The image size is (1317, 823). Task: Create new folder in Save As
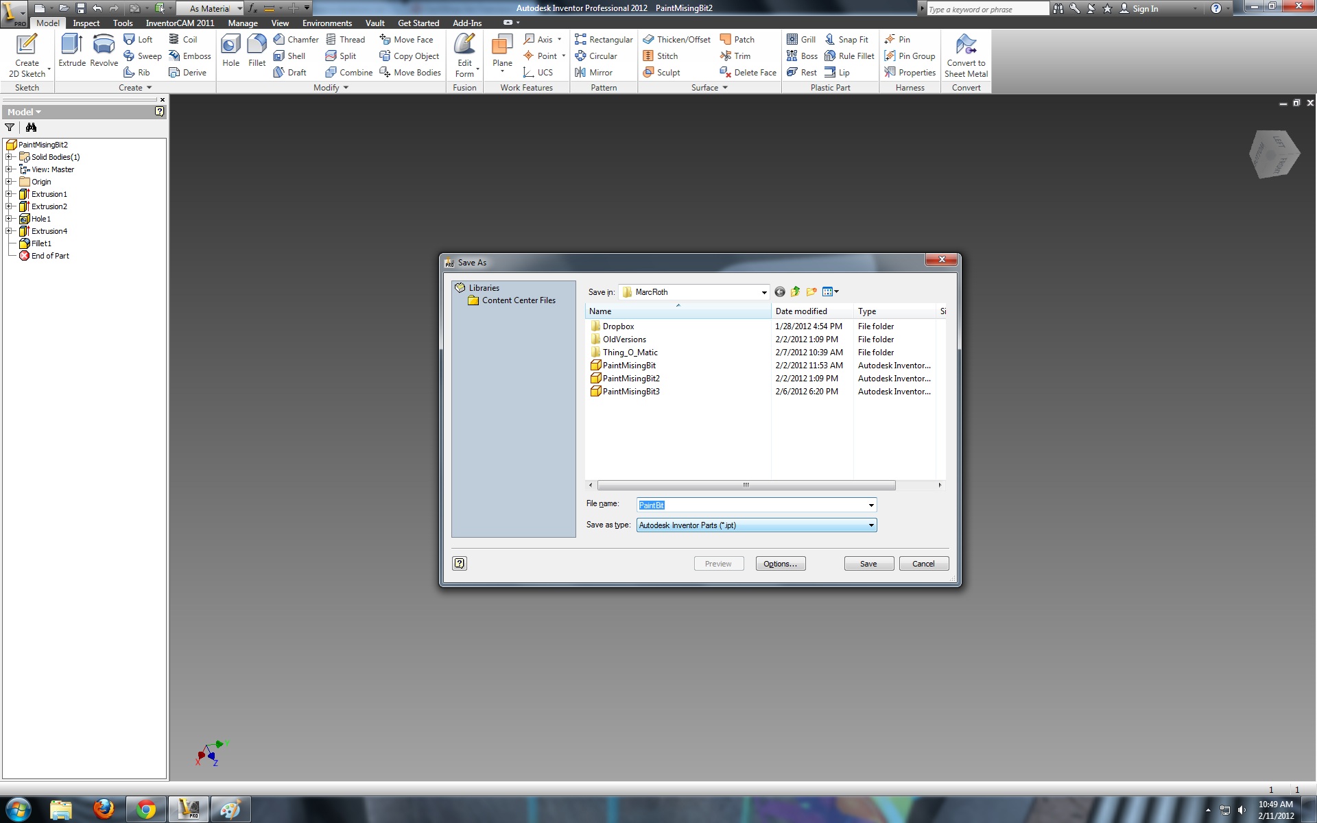tap(812, 292)
